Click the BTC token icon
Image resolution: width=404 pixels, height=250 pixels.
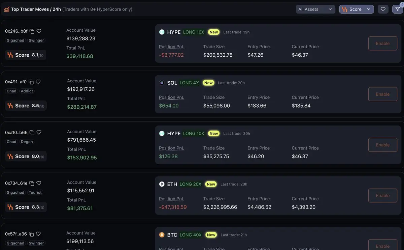(x=162, y=235)
